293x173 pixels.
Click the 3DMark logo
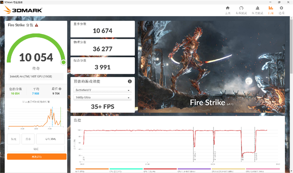coord(23,10)
